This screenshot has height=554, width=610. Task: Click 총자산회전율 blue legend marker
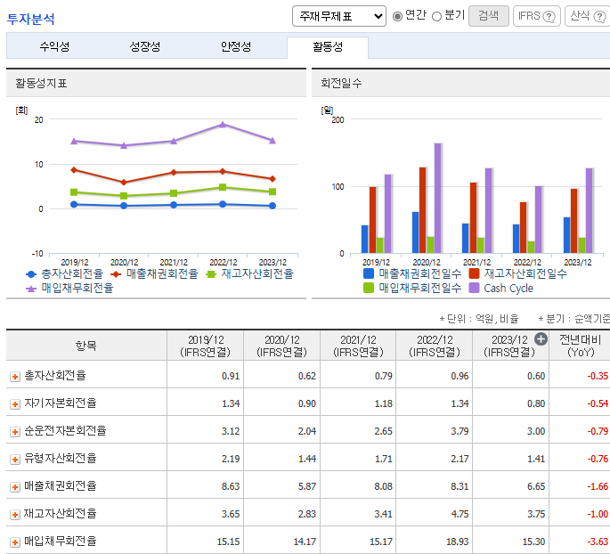tap(31, 274)
